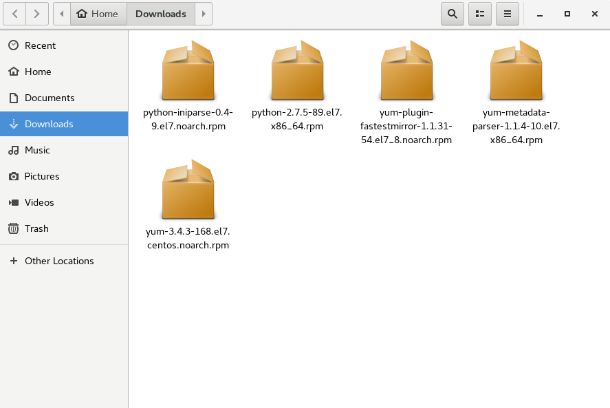This screenshot has height=408, width=610.
Task: Go back with the left arrow button
Action: tap(14, 14)
